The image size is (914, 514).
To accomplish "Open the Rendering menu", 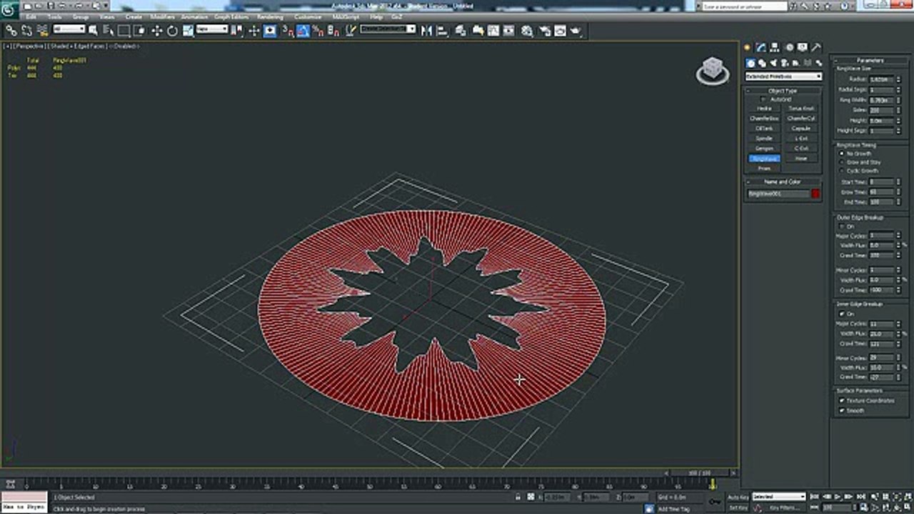I will 270,16.
